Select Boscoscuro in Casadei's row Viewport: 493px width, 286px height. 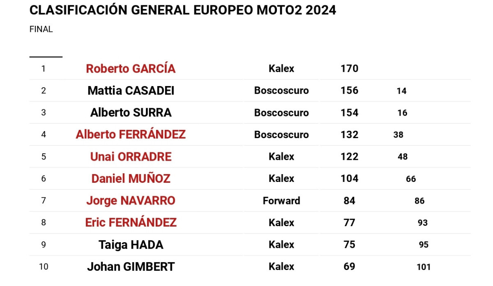281,91
